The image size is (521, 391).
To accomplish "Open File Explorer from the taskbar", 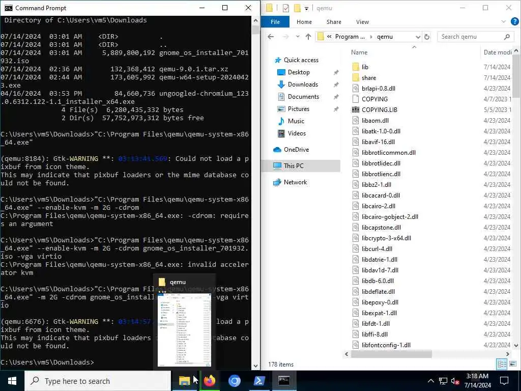I will point(184,381).
